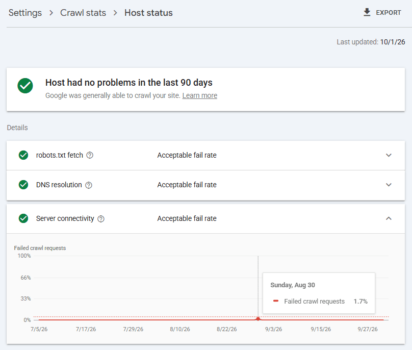Click the EXPORT button label
The width and height of the screenshot is (412, 350).
click(389, 13)
